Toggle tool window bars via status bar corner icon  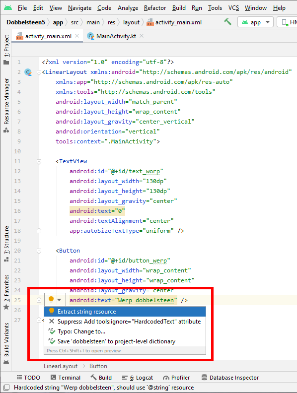pos(6,388)
